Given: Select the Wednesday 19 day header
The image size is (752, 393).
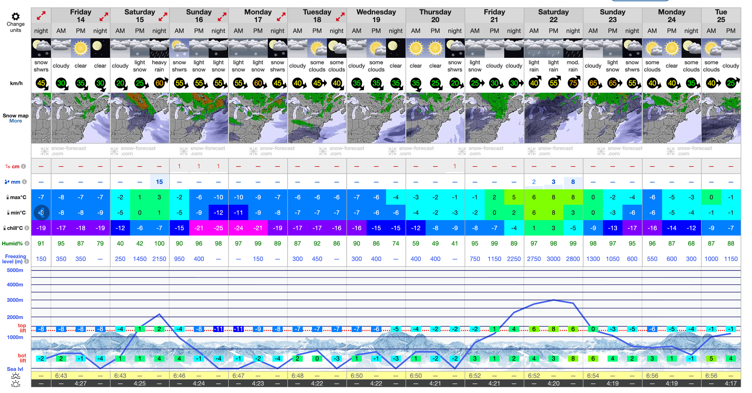Looking at the screenshot, I should coord(376,16).
